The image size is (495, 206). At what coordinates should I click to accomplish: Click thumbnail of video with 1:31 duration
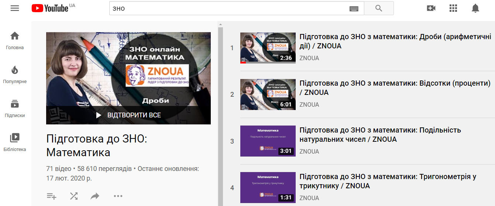point(268,188)
